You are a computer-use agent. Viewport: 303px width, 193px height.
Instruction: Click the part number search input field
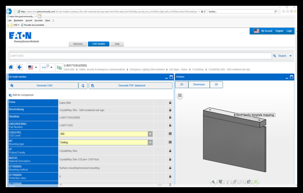point(139,55)
